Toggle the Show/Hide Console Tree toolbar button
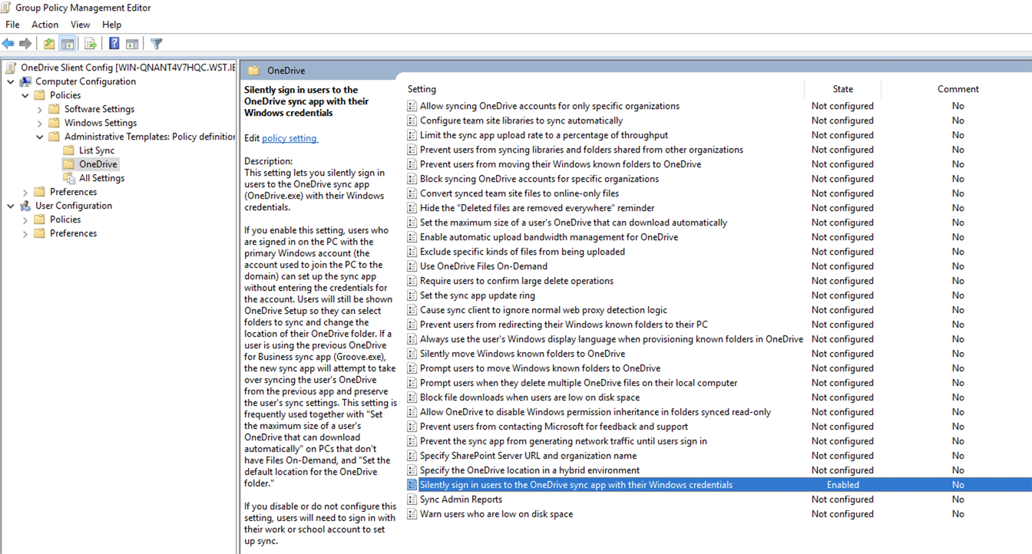This screenshot has width=1032, height=554. (68, 44)
